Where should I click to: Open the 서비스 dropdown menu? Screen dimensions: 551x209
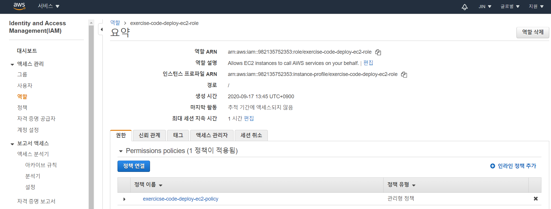pos(48,6)
